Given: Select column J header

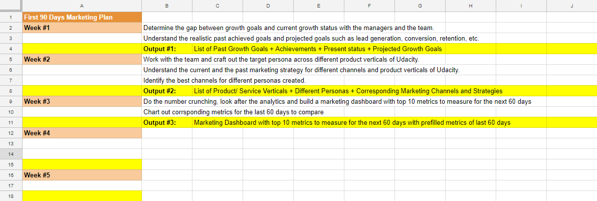Looking at the screenshot, I should [572, 6].
